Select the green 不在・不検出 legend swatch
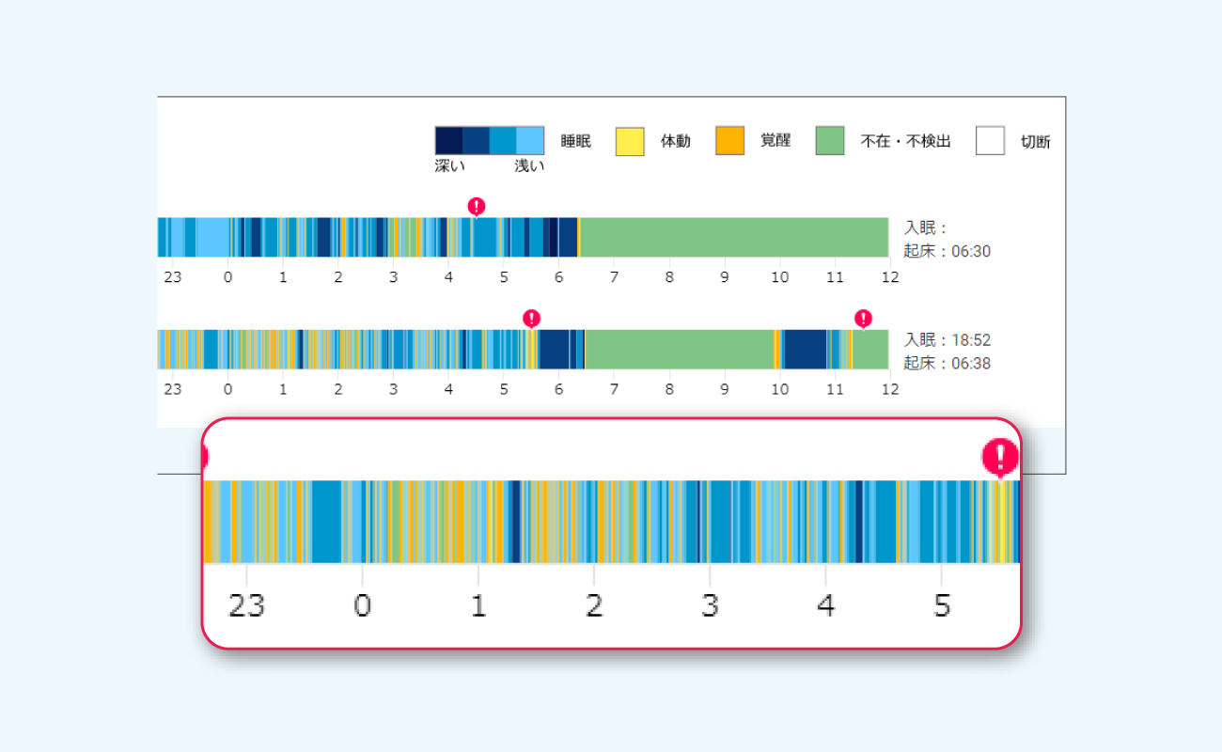 tap(830, 141)
